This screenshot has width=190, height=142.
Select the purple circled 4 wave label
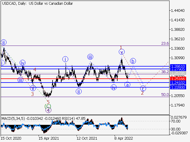tap(48, 110)
